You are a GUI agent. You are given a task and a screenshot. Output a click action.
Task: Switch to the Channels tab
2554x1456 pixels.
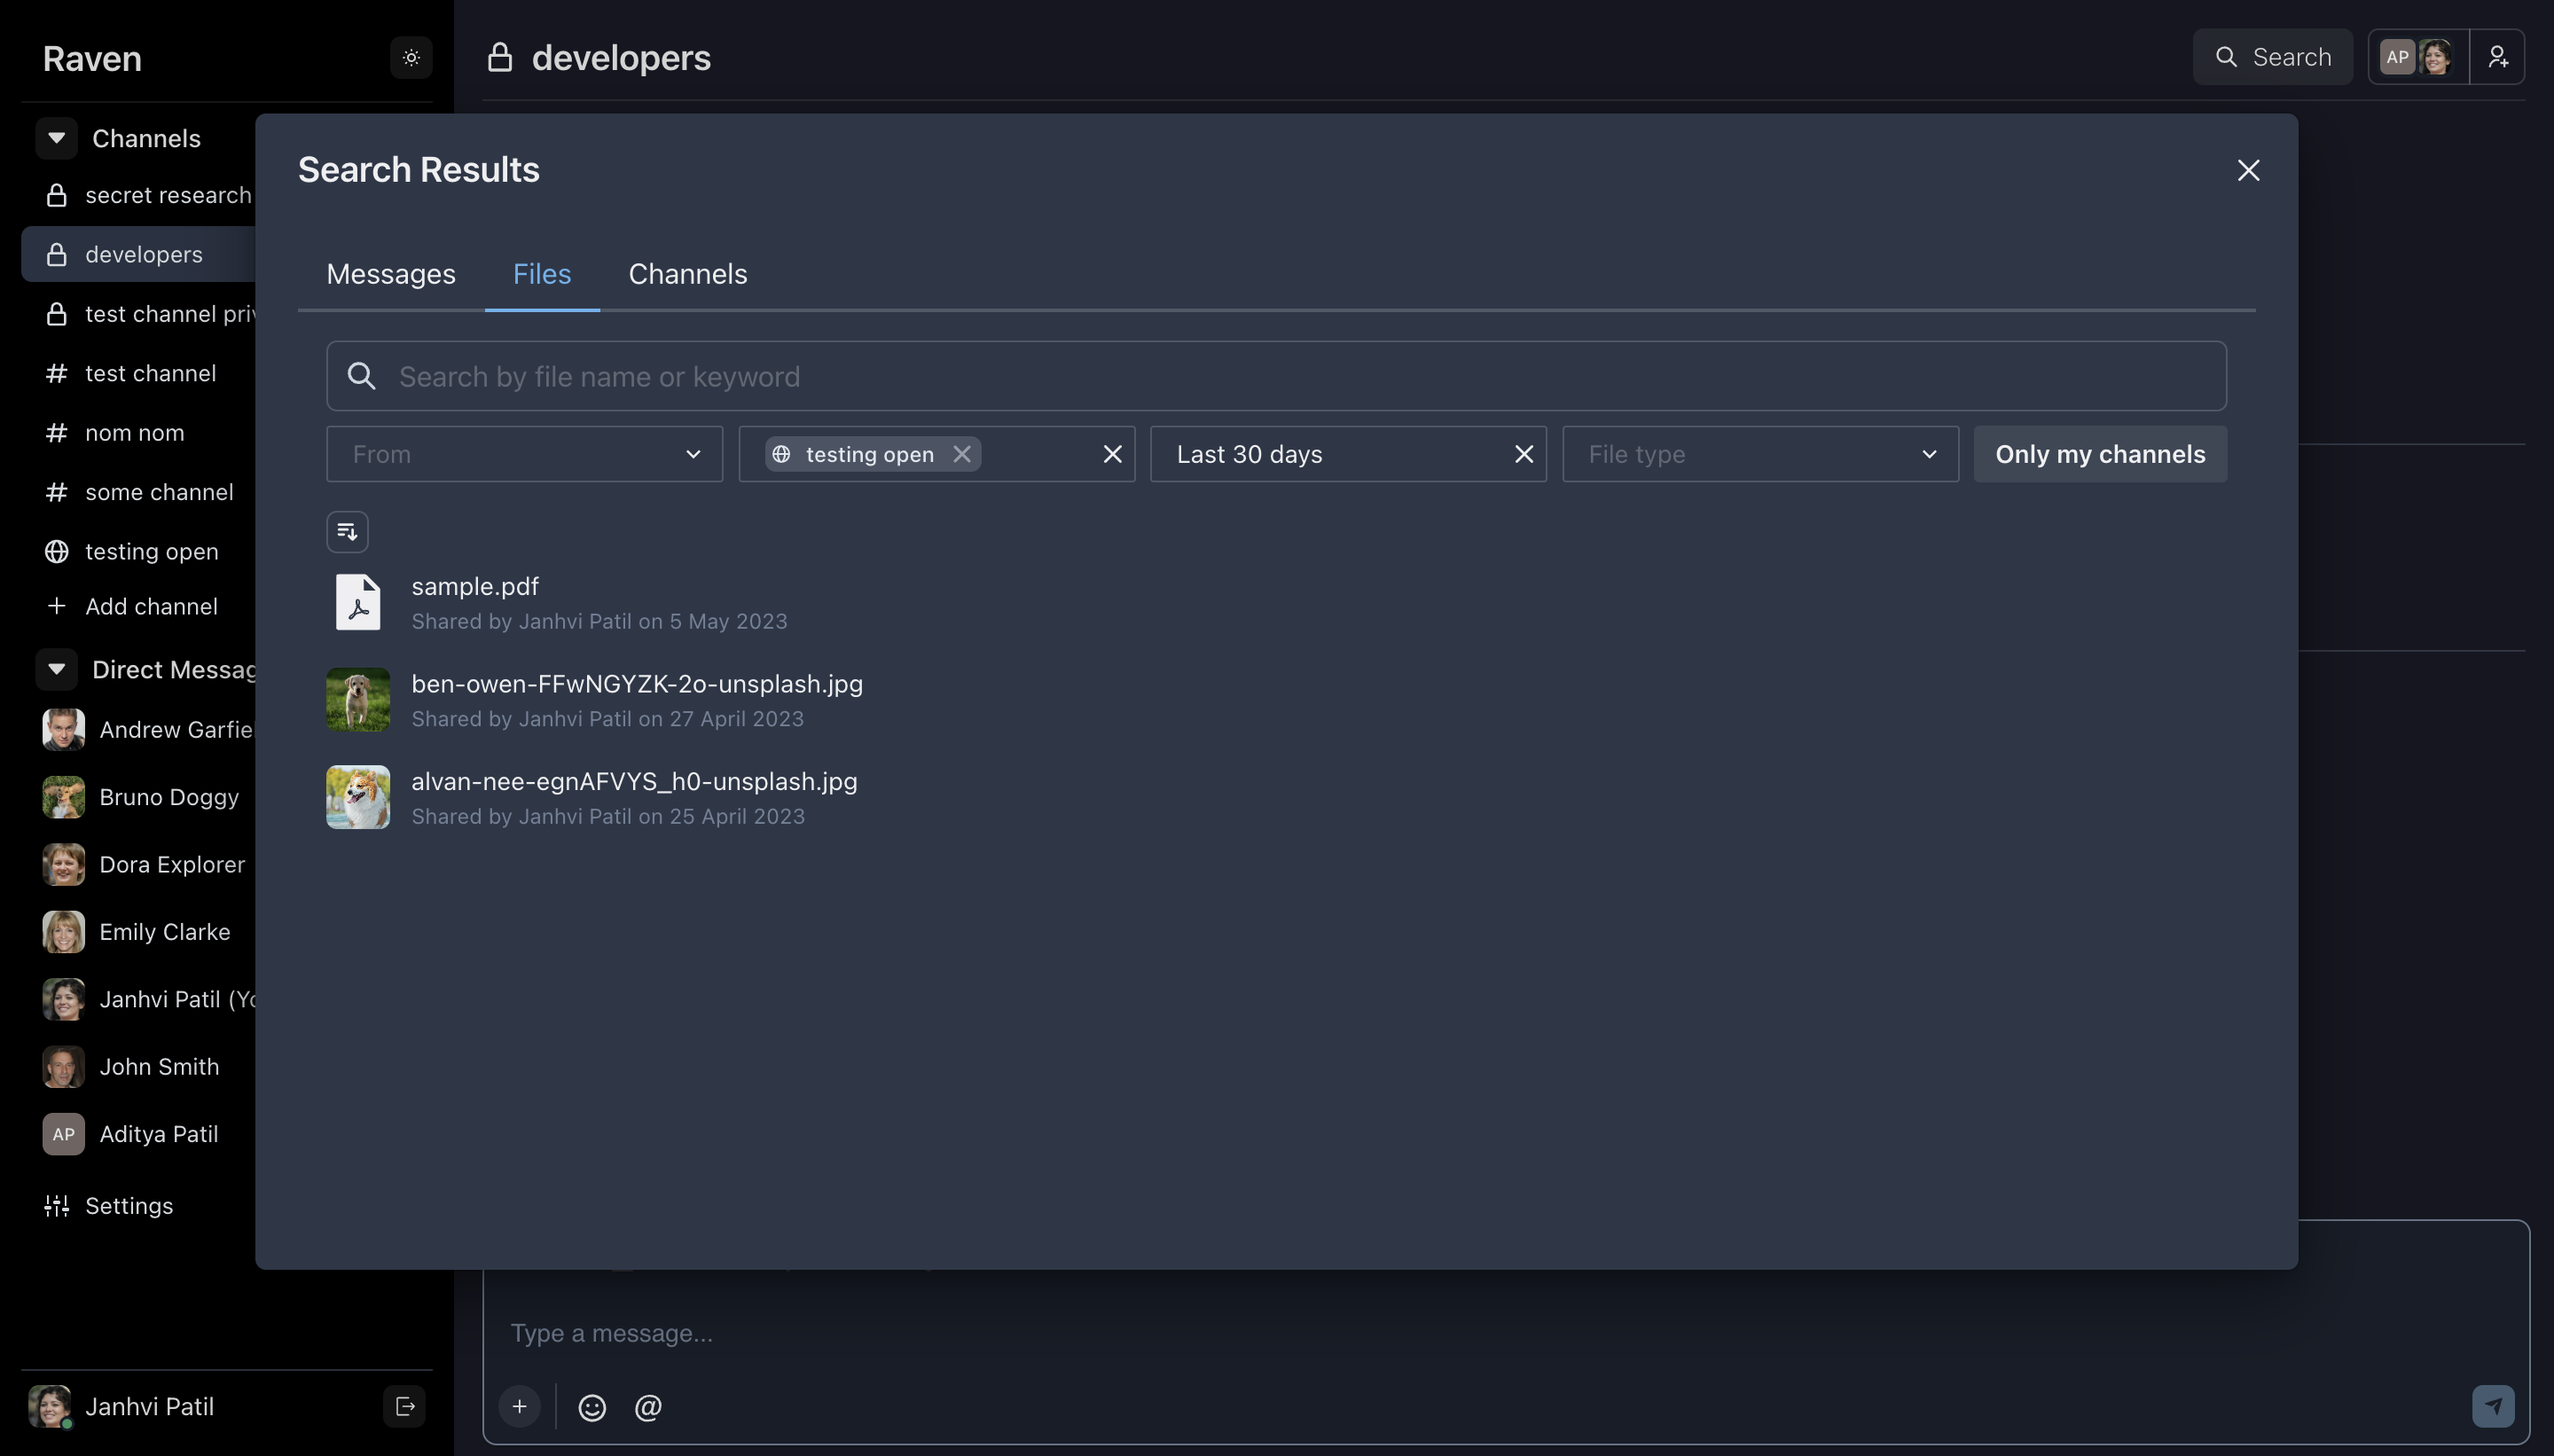[687, 274]
